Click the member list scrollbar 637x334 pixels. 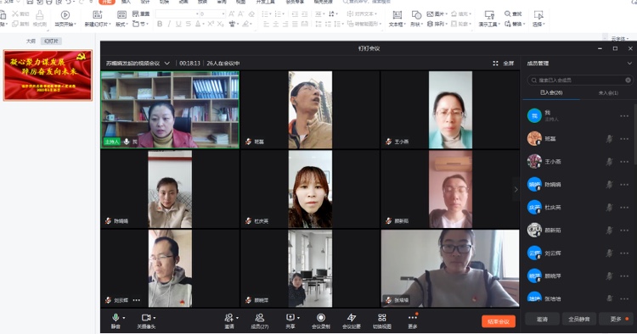click(635, 134)
